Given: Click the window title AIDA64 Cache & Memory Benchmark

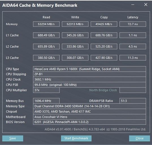Looking at the screenshot, I should tap(40, 5).
